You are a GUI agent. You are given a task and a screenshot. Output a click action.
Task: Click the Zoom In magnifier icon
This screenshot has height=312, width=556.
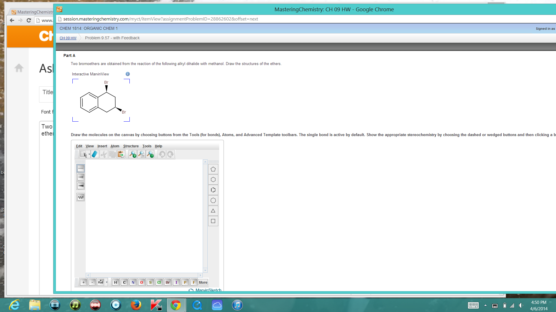tap(133, 155)
